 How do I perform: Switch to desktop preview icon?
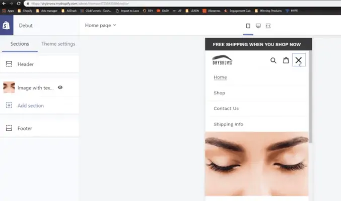tap(258, 26)
